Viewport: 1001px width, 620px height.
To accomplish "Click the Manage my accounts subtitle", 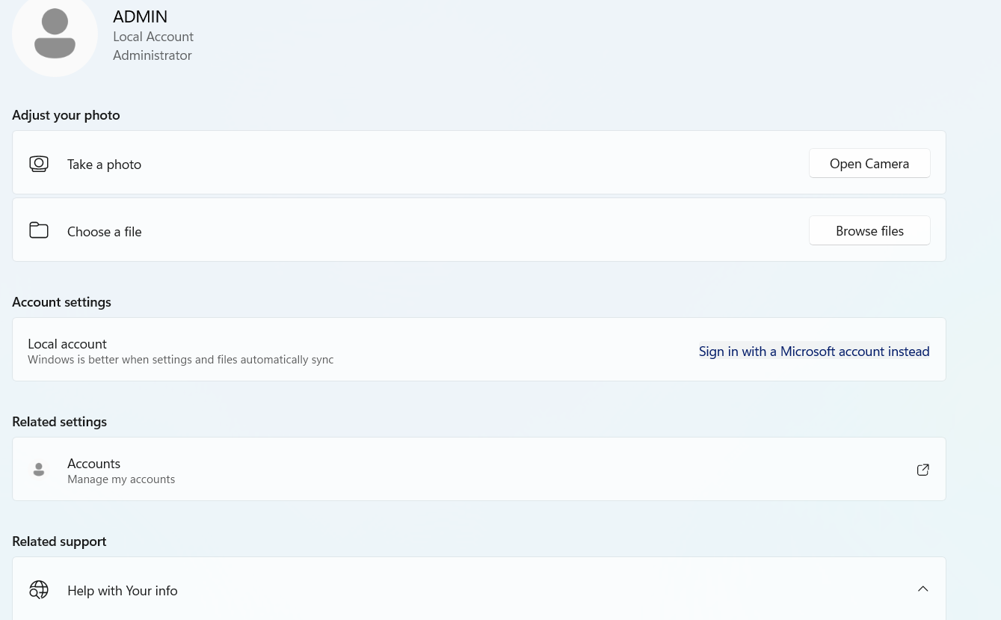I will 121,479.
